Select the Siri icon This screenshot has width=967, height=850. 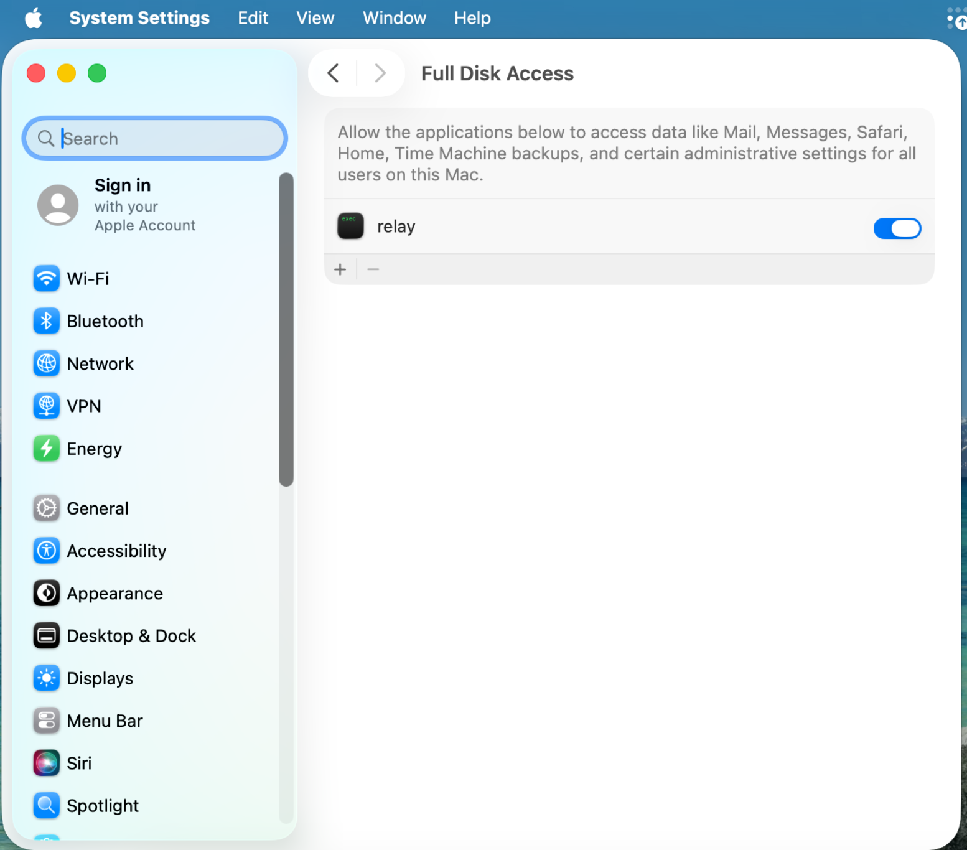coord(47,763)
